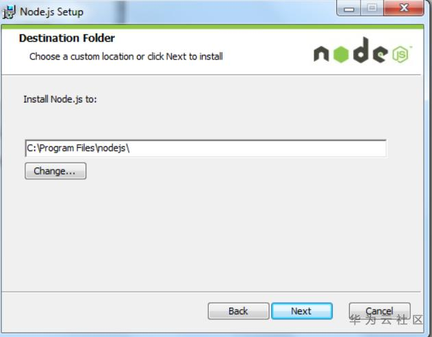This screenshot has height=337, width=432.
Task: Focus the install path text field
Action: coord(205,148)
